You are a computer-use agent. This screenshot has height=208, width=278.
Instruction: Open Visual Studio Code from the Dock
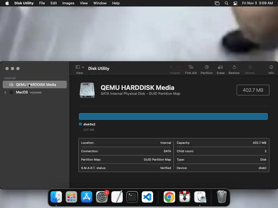tap(147, 197)
